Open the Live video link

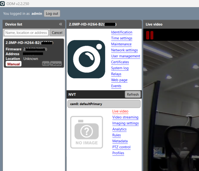[x=120, y=111]
